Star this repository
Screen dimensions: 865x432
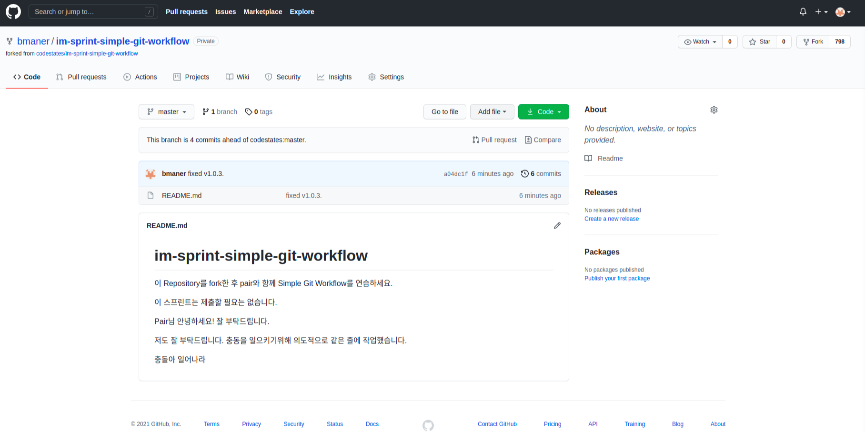759,41
